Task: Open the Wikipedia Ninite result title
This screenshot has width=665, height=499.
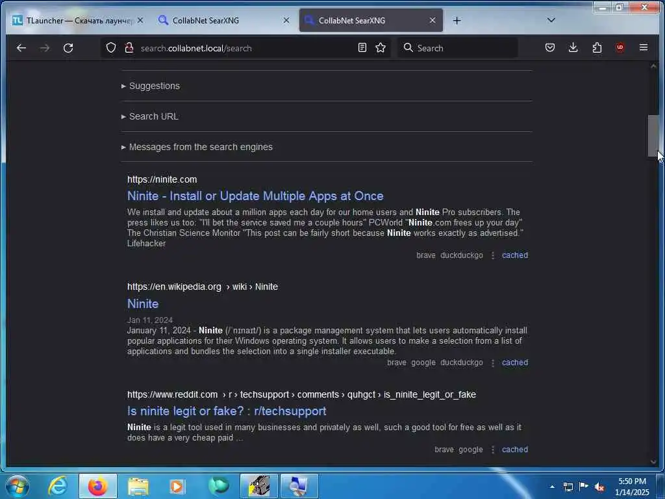Action: 143,304
